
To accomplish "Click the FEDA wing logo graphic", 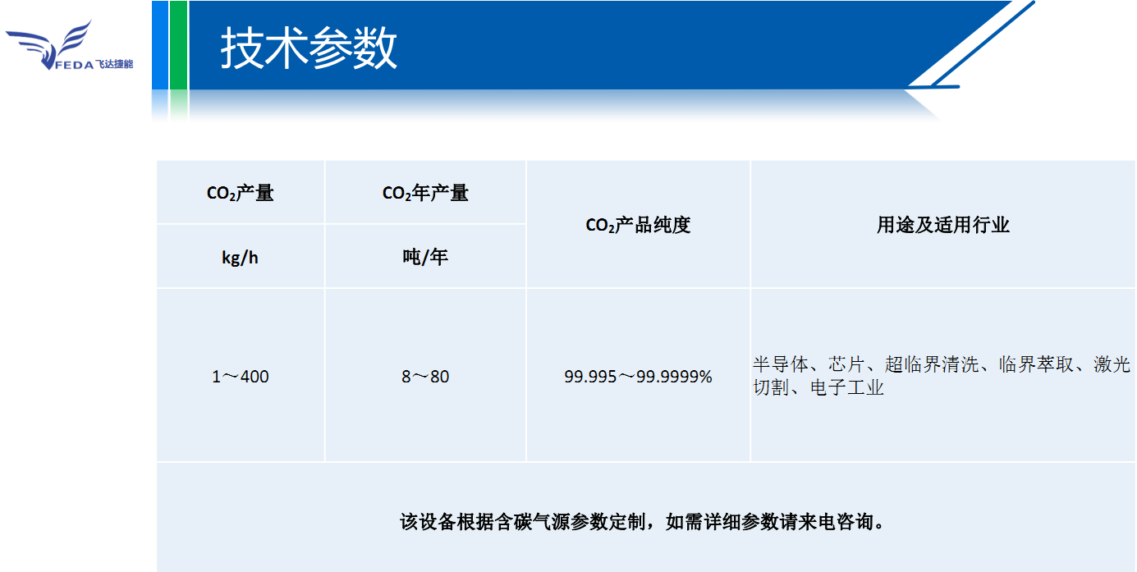I will point(48,41).
